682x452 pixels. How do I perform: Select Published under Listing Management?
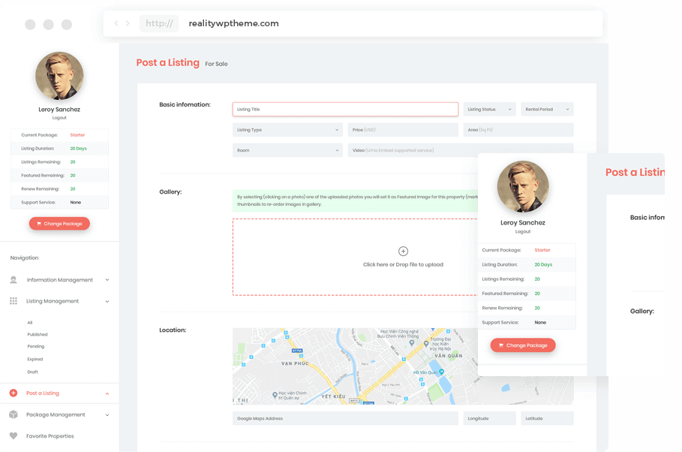coord(38,335)
